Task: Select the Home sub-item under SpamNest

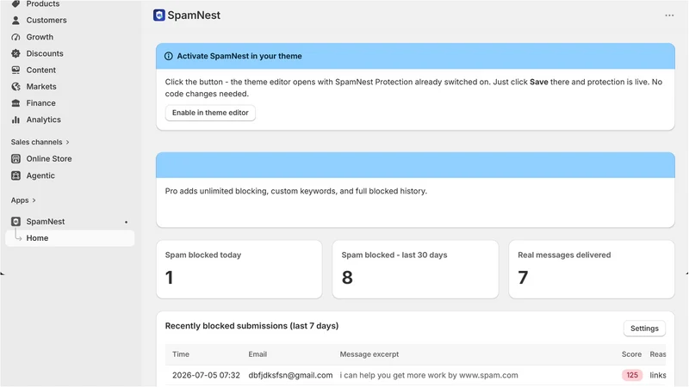Action: click(x=70, y=238)
